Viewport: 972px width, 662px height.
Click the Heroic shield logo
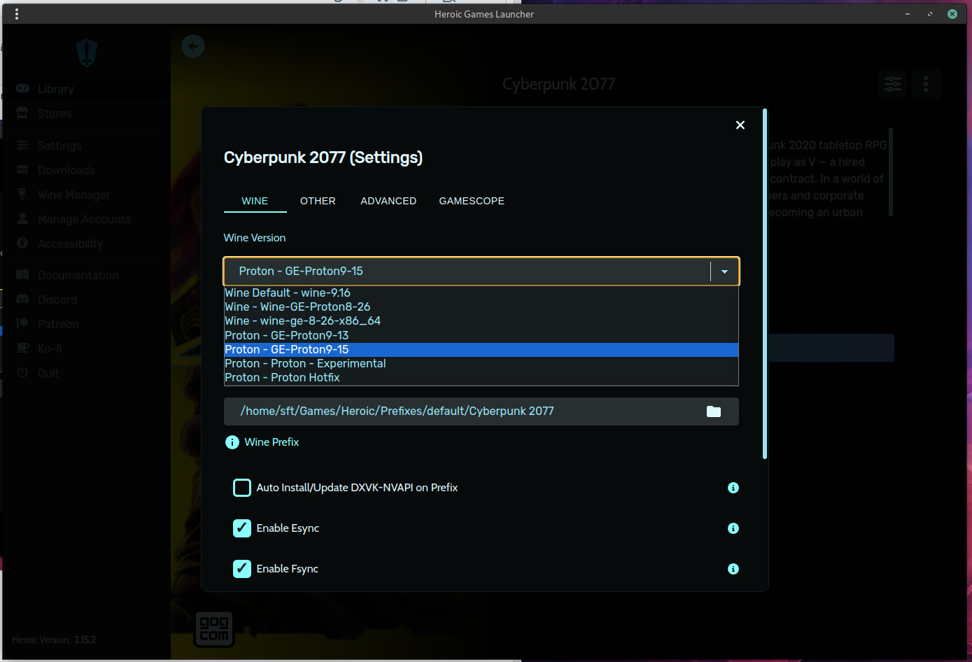[x=87, y=53]
